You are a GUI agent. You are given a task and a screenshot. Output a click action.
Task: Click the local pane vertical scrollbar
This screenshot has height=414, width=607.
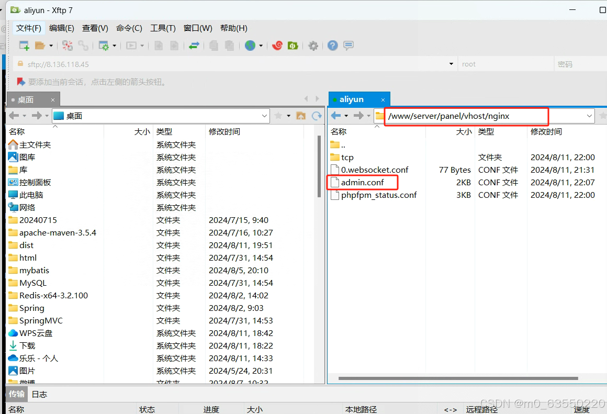tap(320, 167)
